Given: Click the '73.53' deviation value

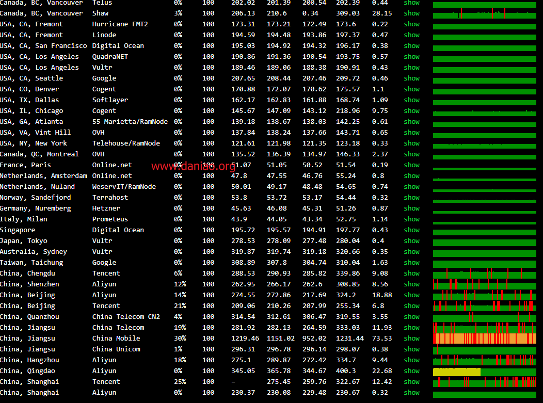Looking at the screenshot, I should click(382, 338).
